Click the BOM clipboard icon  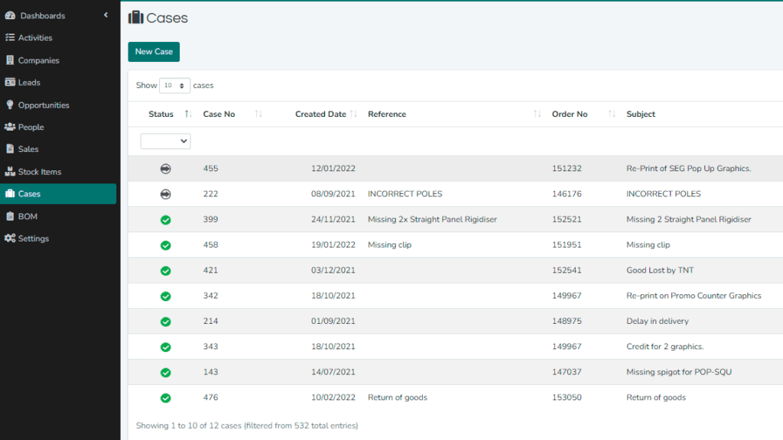(x=10, y=216)
